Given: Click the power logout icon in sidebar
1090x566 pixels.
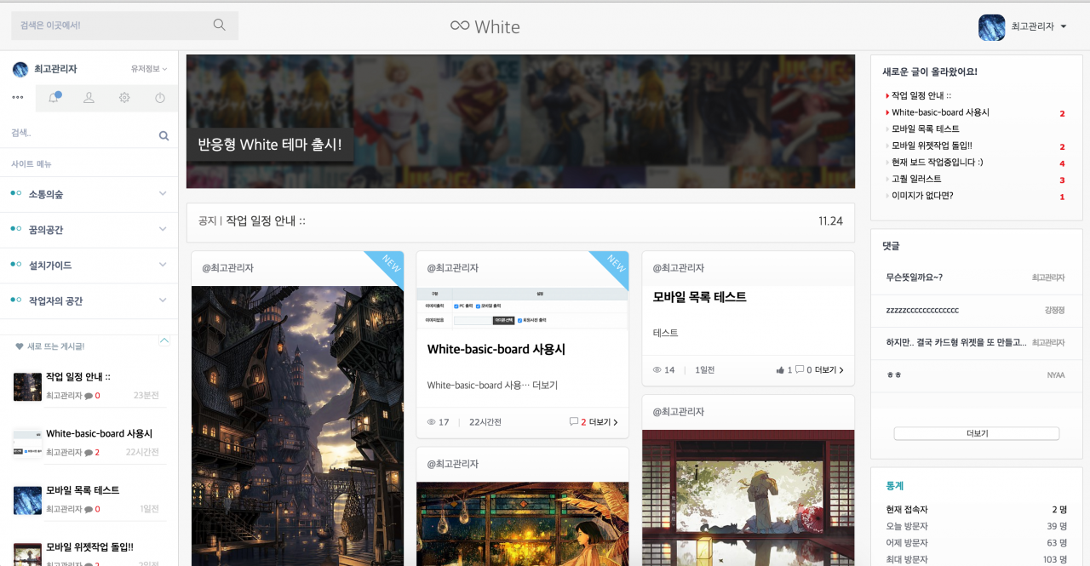Looking at the screenshot, I should tap(160, 98).
